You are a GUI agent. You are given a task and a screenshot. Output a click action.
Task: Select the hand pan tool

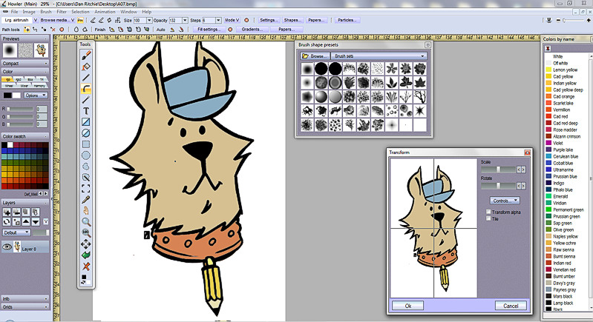click(x=86, y=210)
